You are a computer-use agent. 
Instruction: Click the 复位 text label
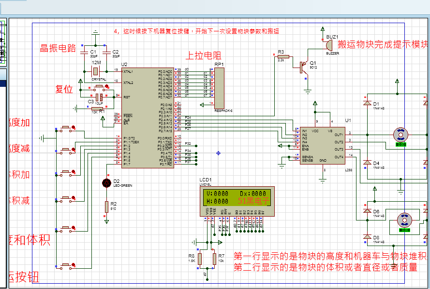tap(64, 89)
